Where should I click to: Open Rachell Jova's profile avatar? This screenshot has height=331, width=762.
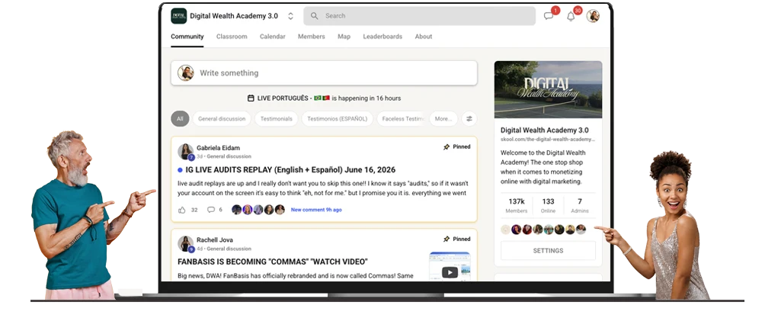point(186,243)
